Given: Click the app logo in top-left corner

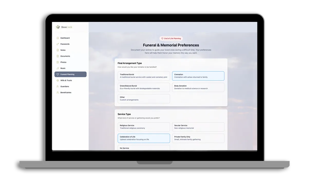Looking at the screenshot, I should point(58,27).
